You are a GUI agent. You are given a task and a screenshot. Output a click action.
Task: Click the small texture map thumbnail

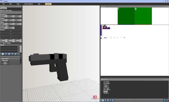click(x=106, y=27)
